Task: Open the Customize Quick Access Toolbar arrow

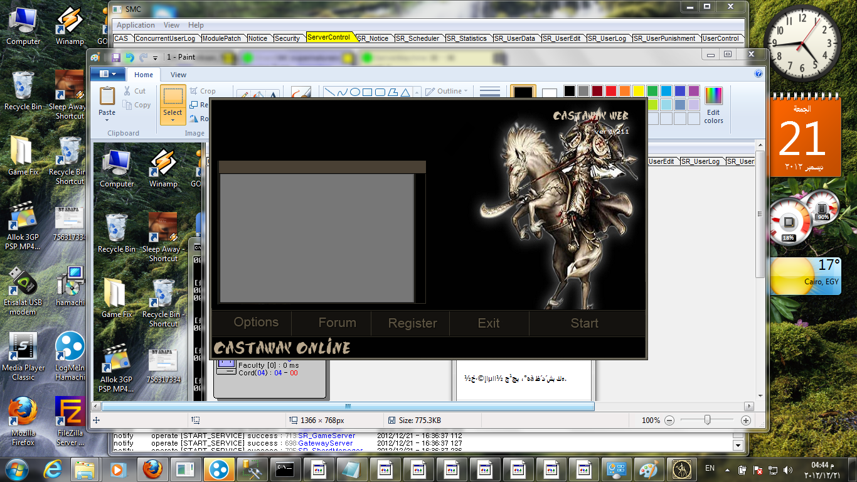Action: (155, 58)
